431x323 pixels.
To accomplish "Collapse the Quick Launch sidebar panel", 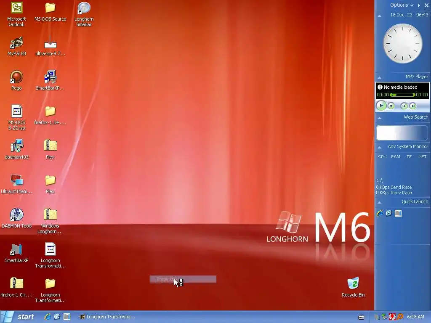I will click(x=380, y=203).
